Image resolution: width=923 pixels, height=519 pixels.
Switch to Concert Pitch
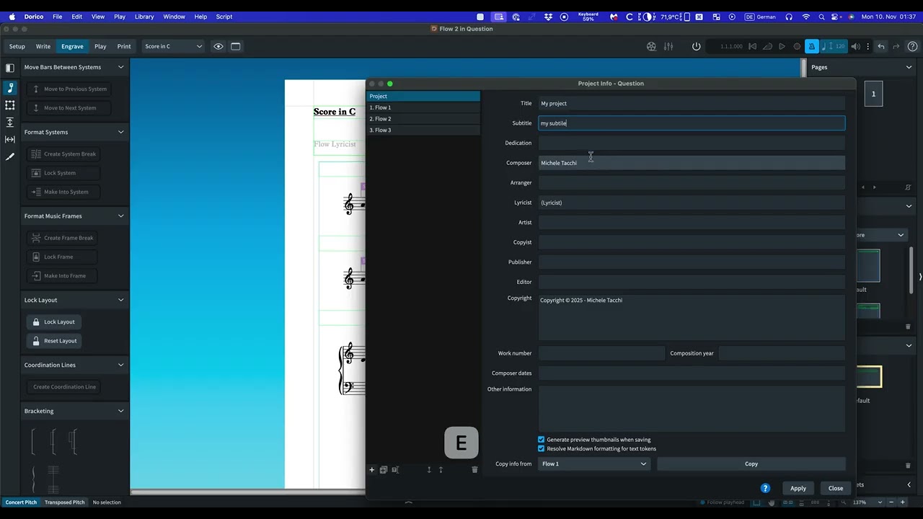pyautogui.click(x=21, y=502)
